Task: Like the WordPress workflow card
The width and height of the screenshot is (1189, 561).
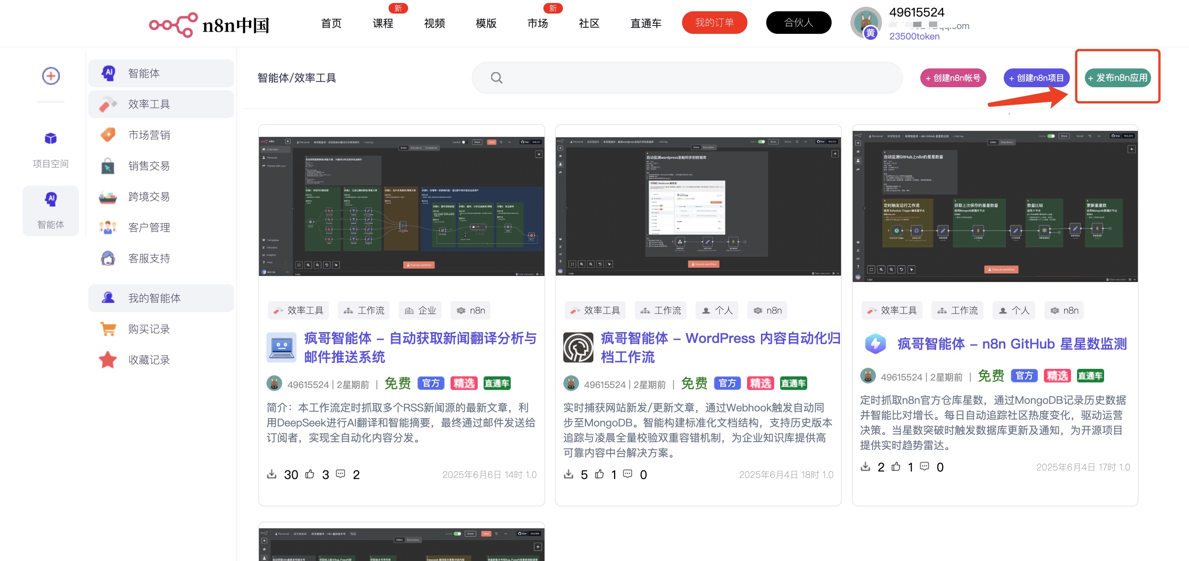Action: (x=600, y=474)
